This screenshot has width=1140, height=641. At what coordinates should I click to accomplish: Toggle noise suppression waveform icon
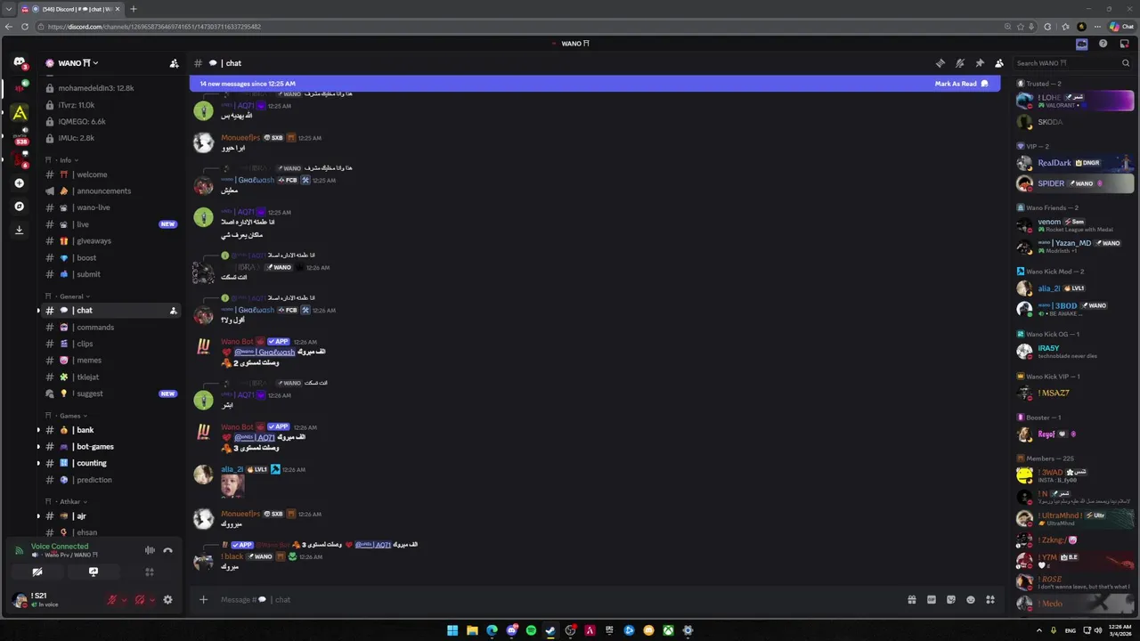150,550
